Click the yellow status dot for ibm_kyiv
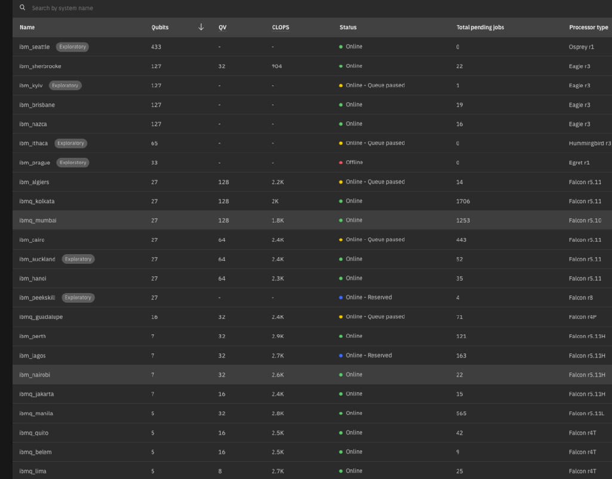This screenshot has width=612, height=479. tap(341, 86)
